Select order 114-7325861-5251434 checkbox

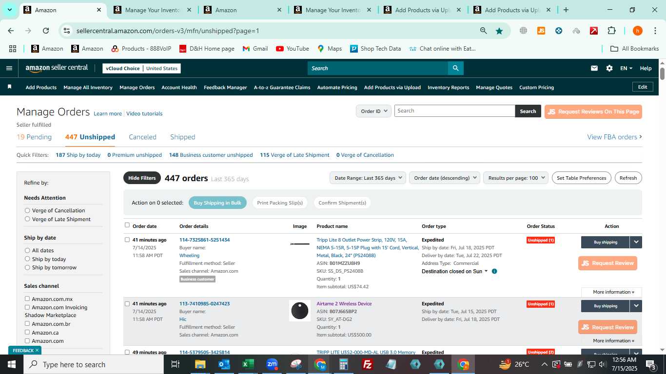[x=127, y=240]
